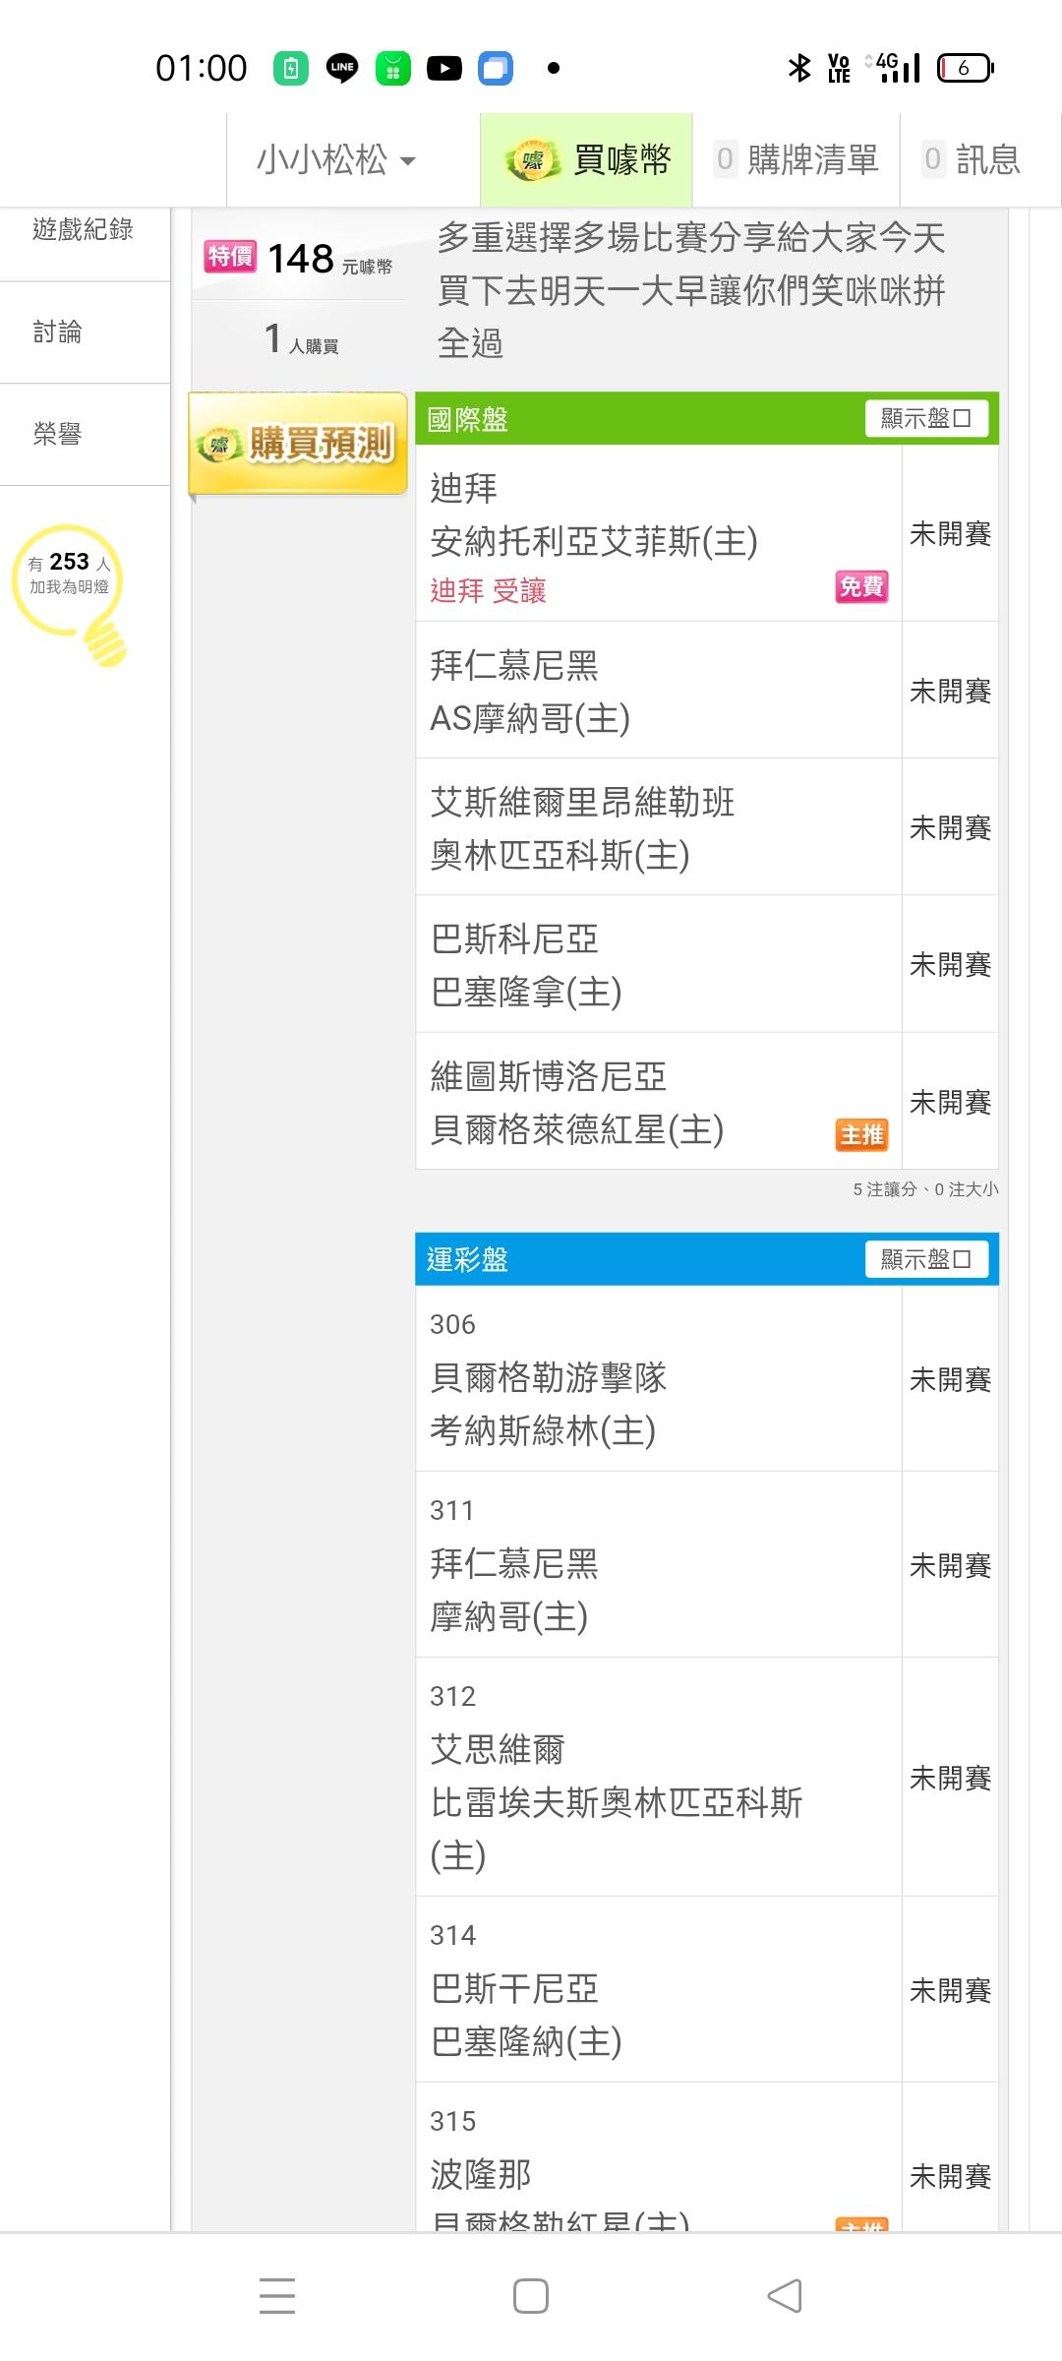This screenshot has width=1062, height=2361.
Task: Expand the 小小松松 account dropdown
Action: pyautogui.click(x=336, y=160)
